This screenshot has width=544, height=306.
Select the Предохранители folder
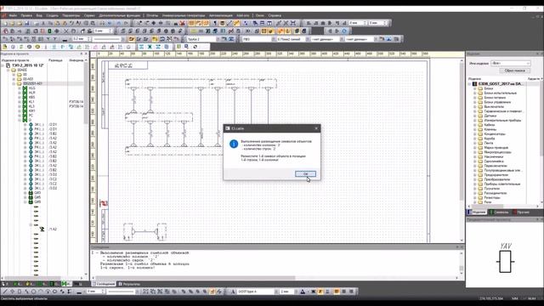pyautogui.click(x=496, y=175)
